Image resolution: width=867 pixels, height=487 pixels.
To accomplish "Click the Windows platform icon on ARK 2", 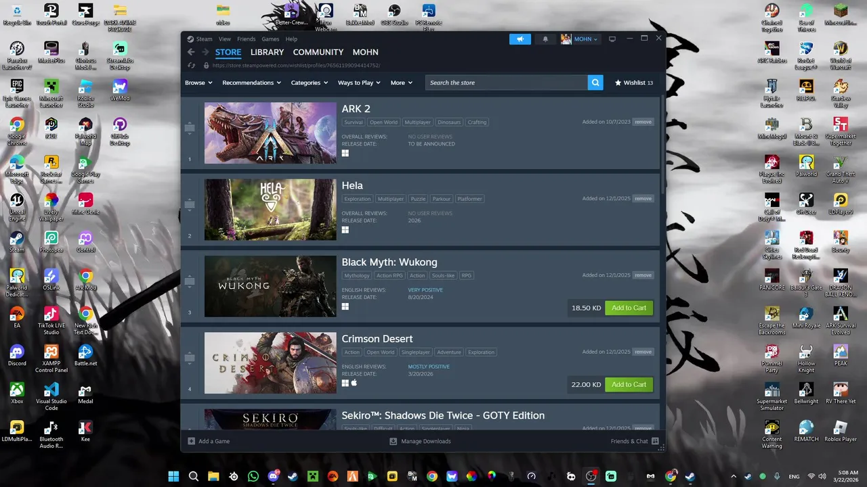I will click(345, 153).
